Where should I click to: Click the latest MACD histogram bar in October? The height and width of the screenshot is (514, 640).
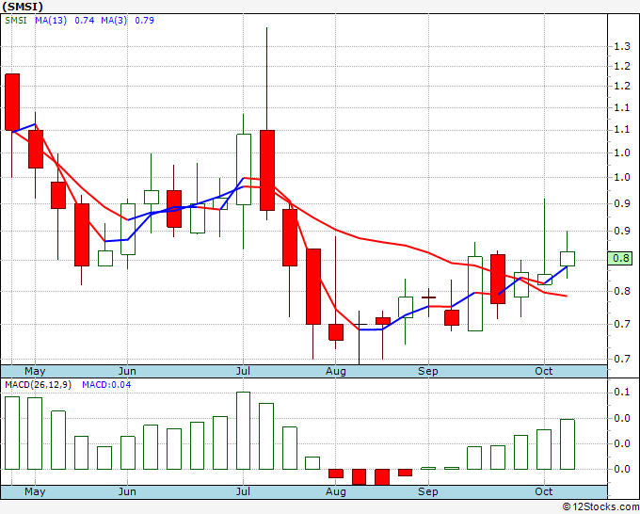568,444
